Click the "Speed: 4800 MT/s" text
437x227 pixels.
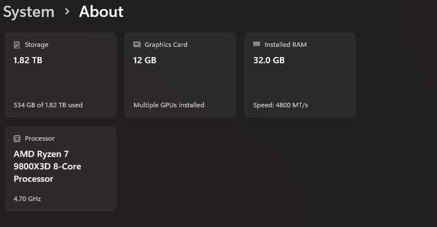coord(280,105)
